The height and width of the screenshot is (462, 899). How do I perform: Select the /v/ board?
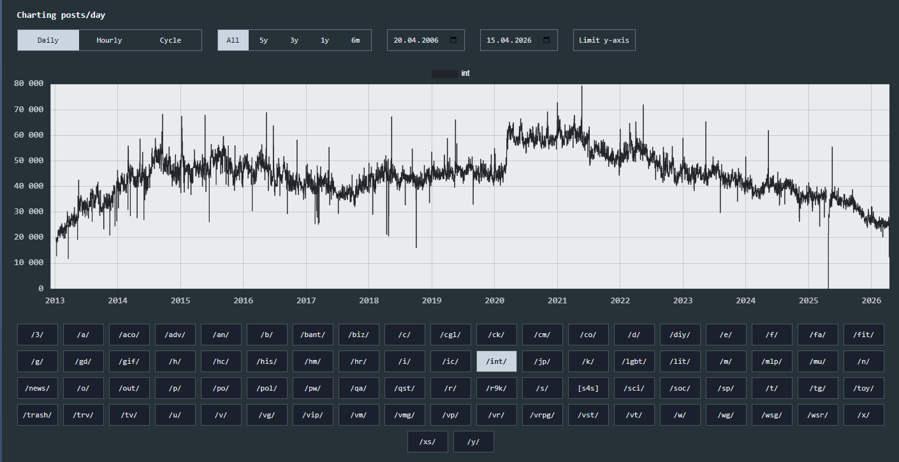tap(222, 415)
